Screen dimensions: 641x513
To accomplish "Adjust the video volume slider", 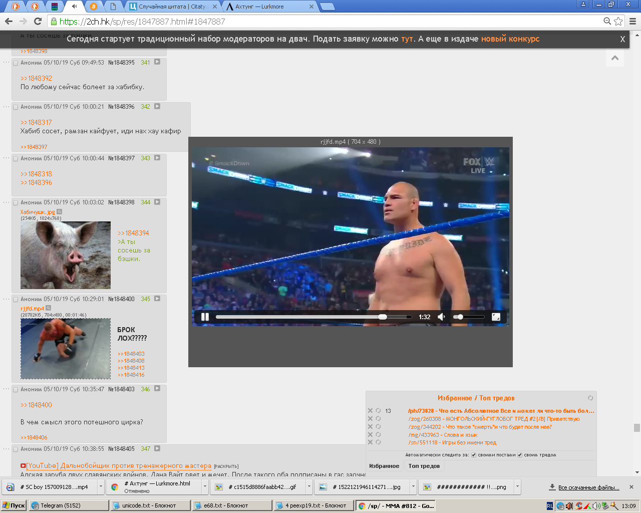I will point(469,317).
